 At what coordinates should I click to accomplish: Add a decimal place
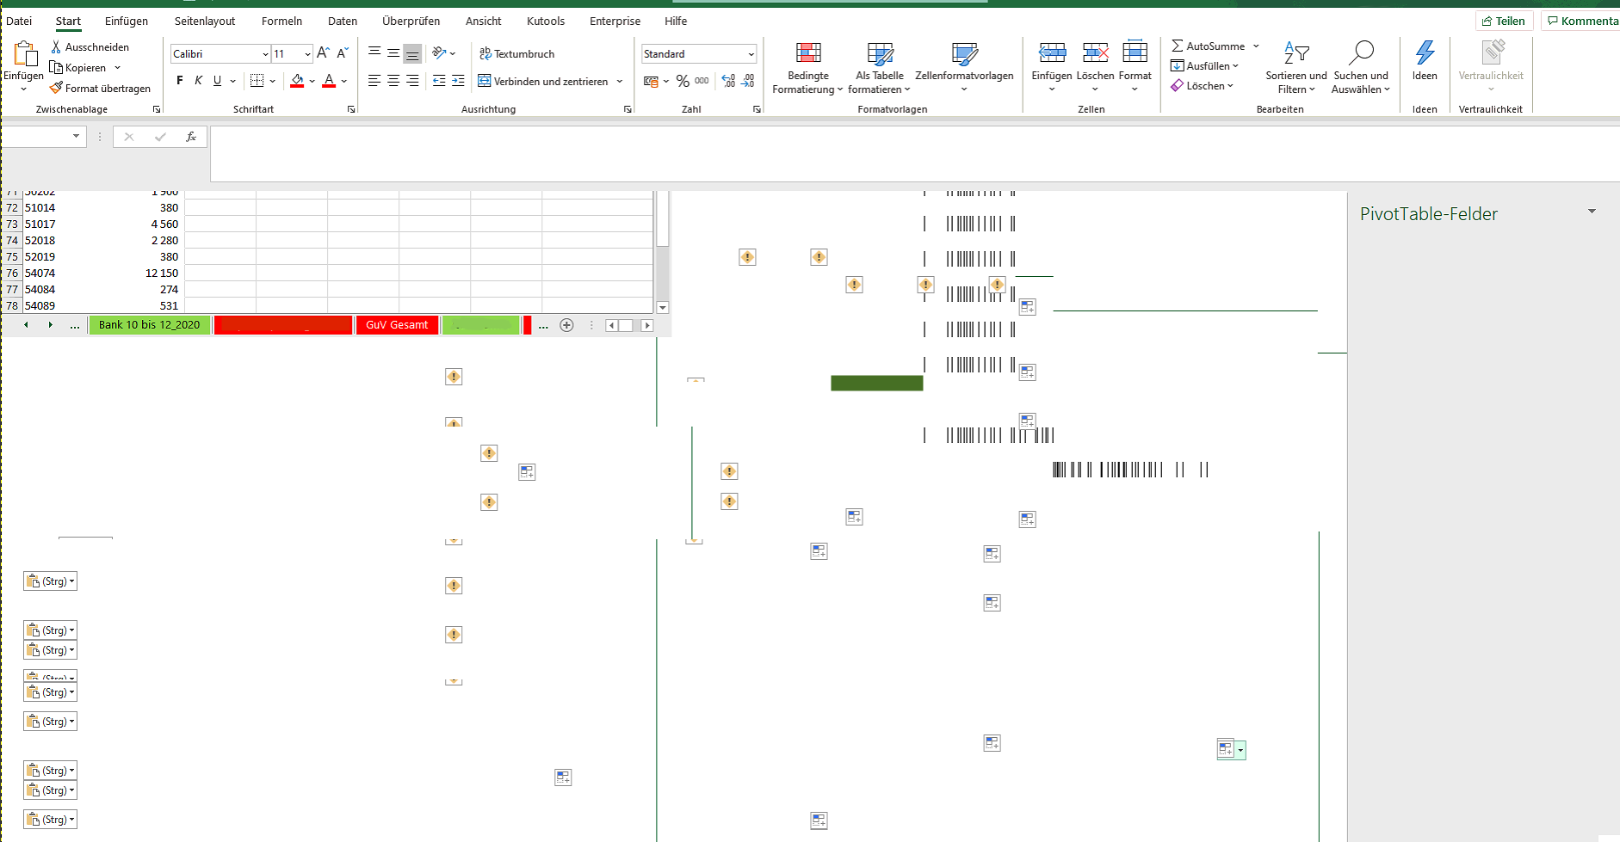pyautogui.click(x=729, y=81)
